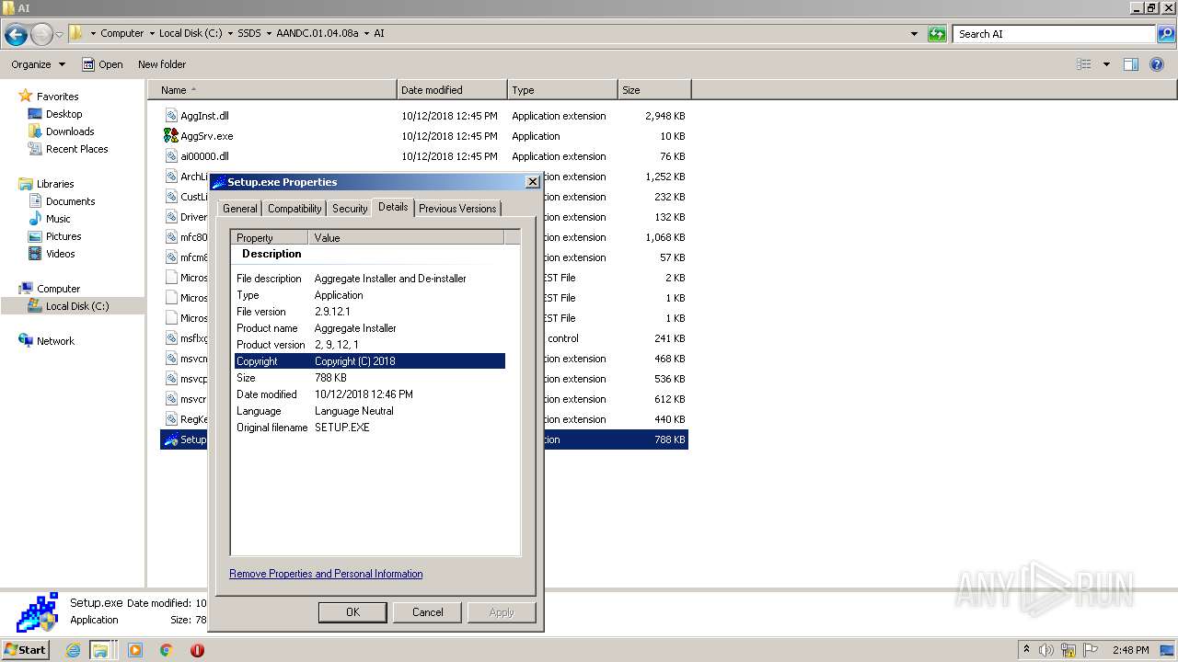Open Pictures library
Screen dimensions: 1178x662
64,236
